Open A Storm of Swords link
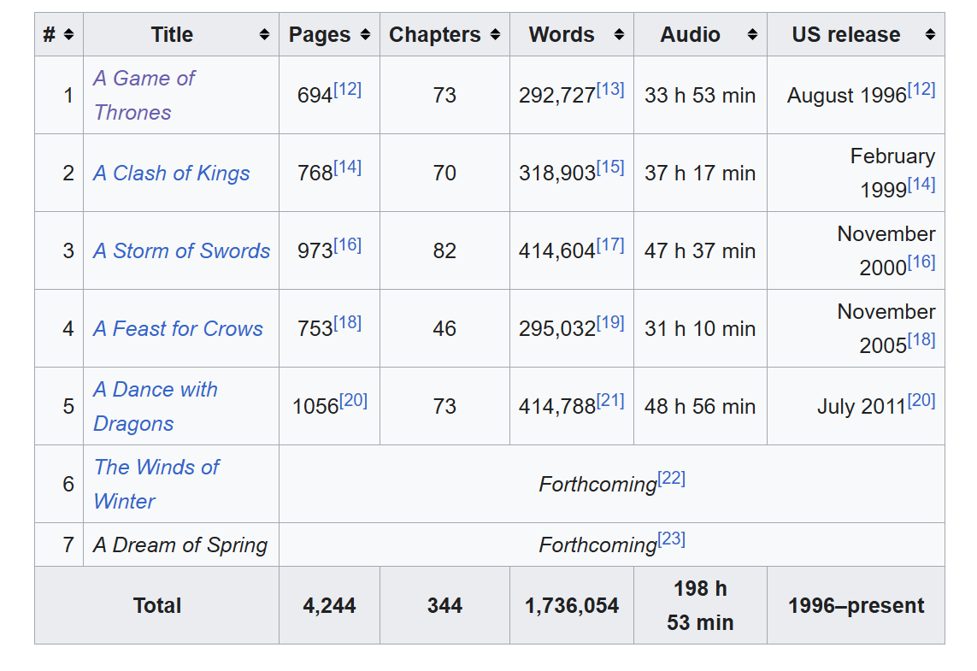The width and height of the screenshot is (977, 671). 181,251
